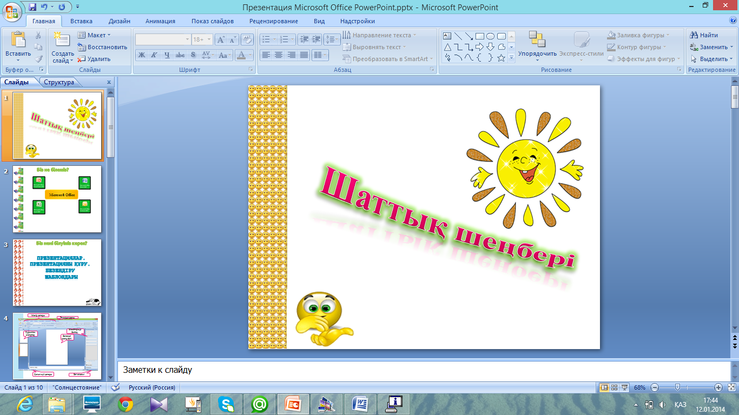Click the Создать слайд new slide icon

[x=62, y=41]
